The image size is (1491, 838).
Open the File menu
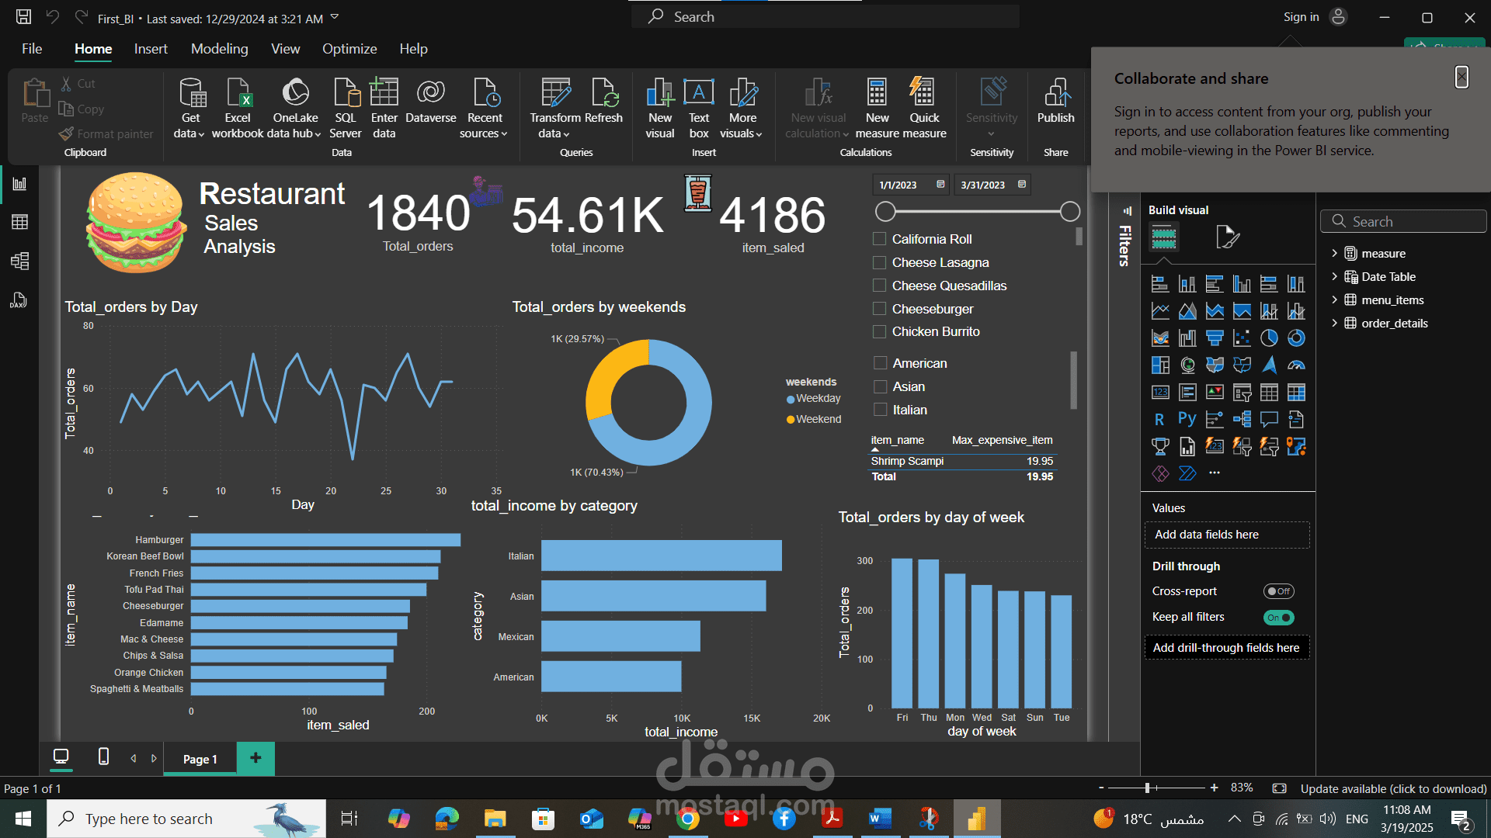click(32, 49)
